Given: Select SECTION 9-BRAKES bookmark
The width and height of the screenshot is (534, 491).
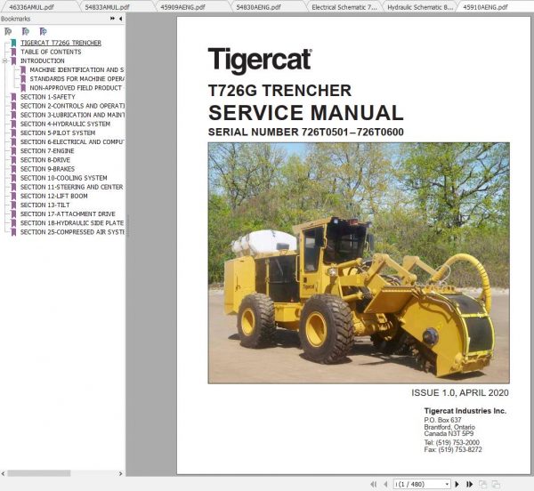Looking at the screenshot, I should point(47,169).
